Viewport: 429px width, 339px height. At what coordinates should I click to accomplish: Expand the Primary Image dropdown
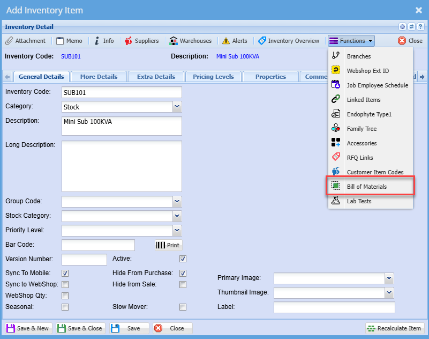[x=389, y=278]
